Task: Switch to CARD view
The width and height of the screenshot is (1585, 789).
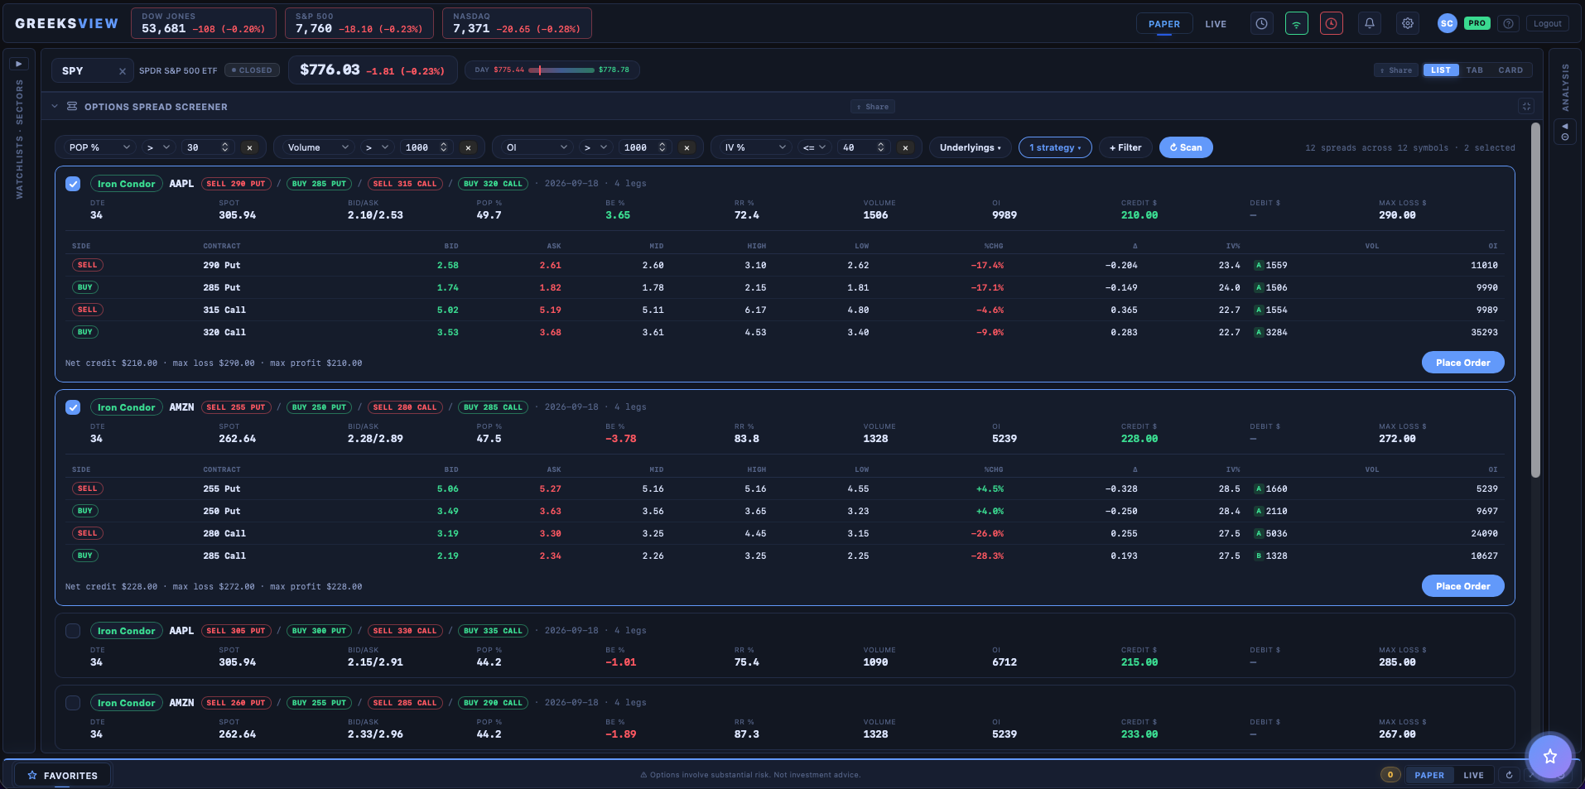Action: (1510, 70)
